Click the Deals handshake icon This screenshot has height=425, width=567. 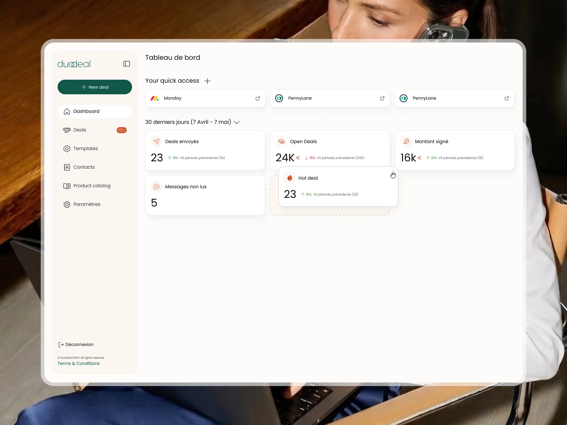coord(67,130)
